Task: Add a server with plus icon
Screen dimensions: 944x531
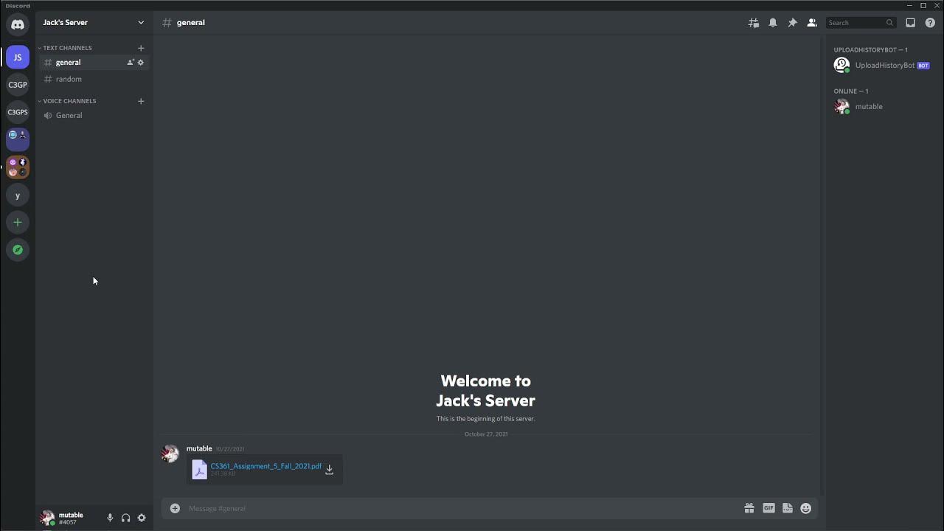Action: point(18,223)
